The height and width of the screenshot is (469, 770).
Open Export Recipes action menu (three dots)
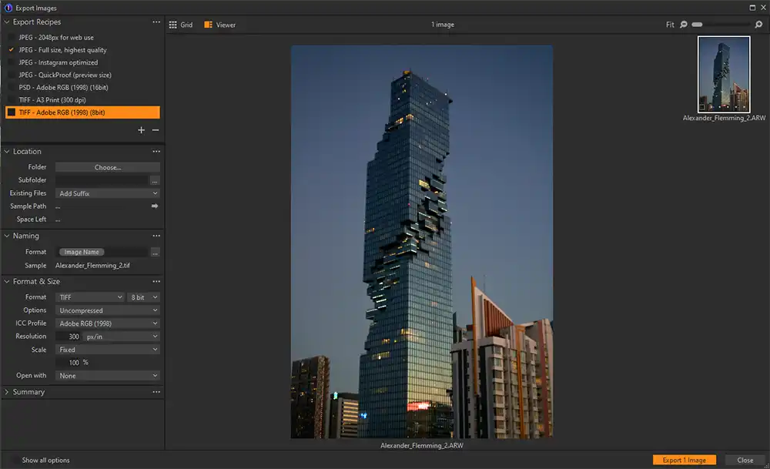pos(157,22)
